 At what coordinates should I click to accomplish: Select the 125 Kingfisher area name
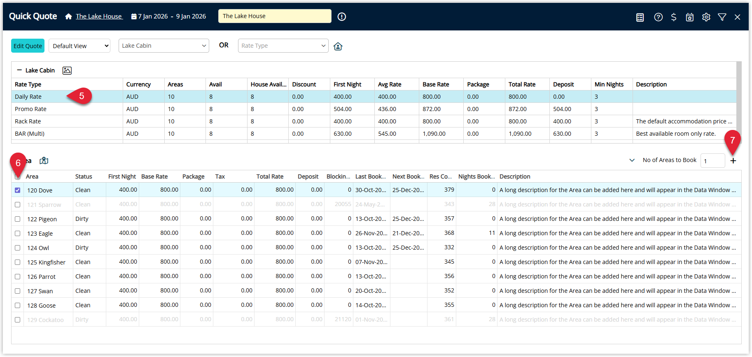tap(46, 262)
